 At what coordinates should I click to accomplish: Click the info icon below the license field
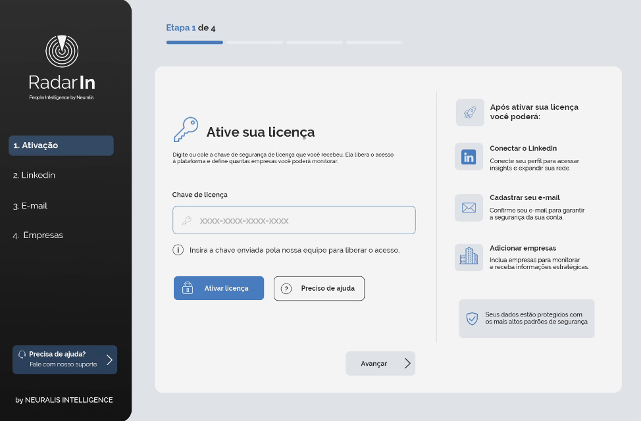[x=178, y=250]
